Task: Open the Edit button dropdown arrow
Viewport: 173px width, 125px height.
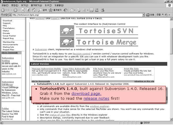Action: click(x=88, y=10)
